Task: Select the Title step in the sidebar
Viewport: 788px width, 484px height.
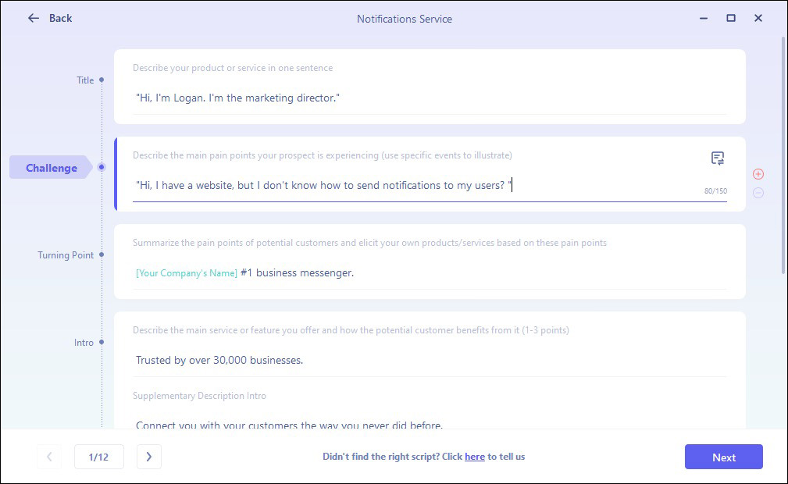Action: point(85,80)
